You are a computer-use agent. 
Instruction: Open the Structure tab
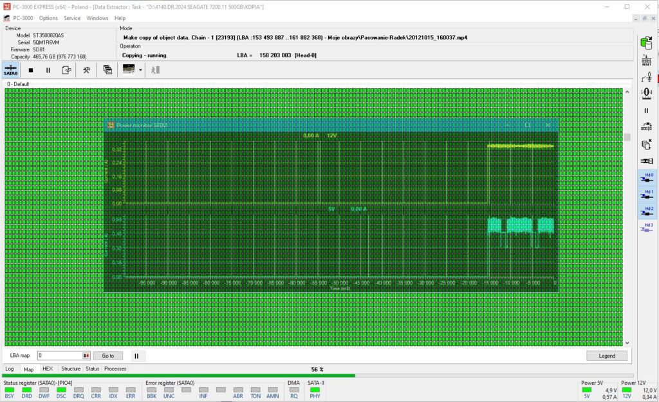tap(71, 369)
